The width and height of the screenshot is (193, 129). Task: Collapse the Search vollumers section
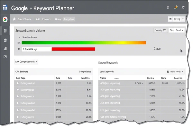(x=20, y=37)
